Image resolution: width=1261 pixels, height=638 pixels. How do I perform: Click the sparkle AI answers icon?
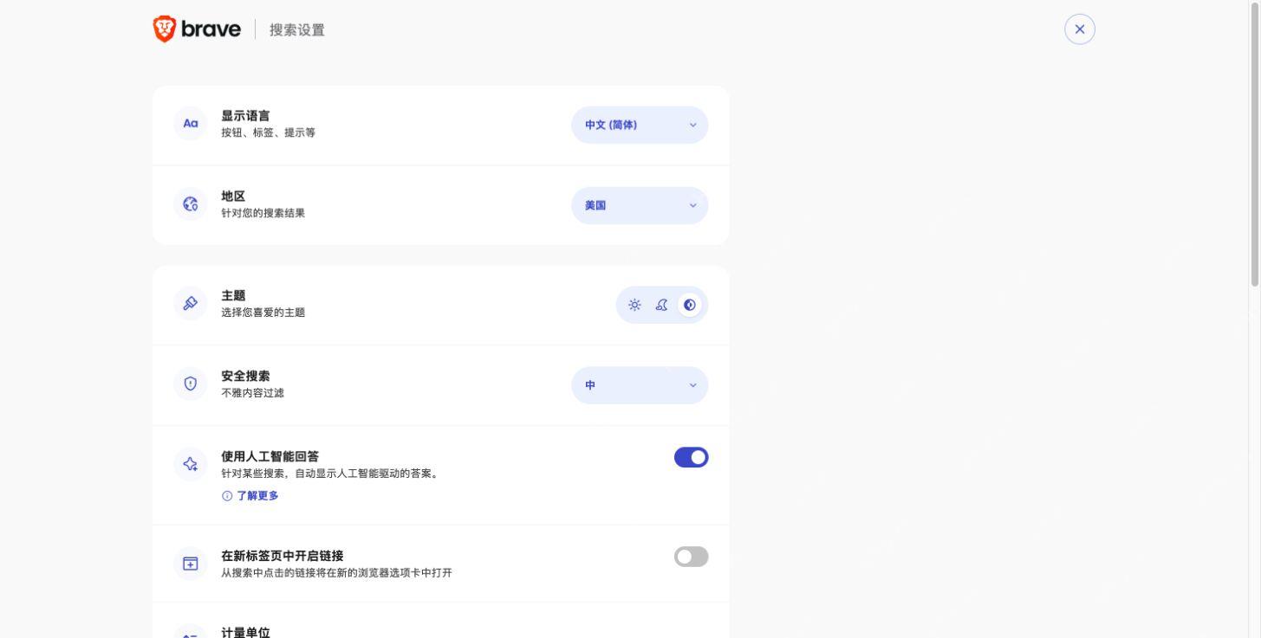[x=191, y=465]
